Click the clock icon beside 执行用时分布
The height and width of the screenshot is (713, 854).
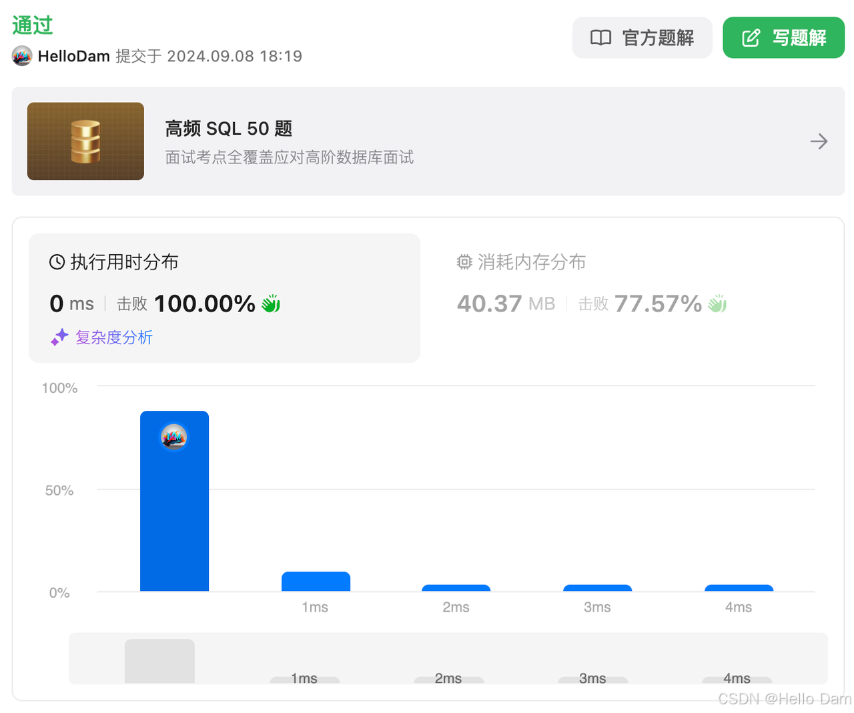click(57, 262)
